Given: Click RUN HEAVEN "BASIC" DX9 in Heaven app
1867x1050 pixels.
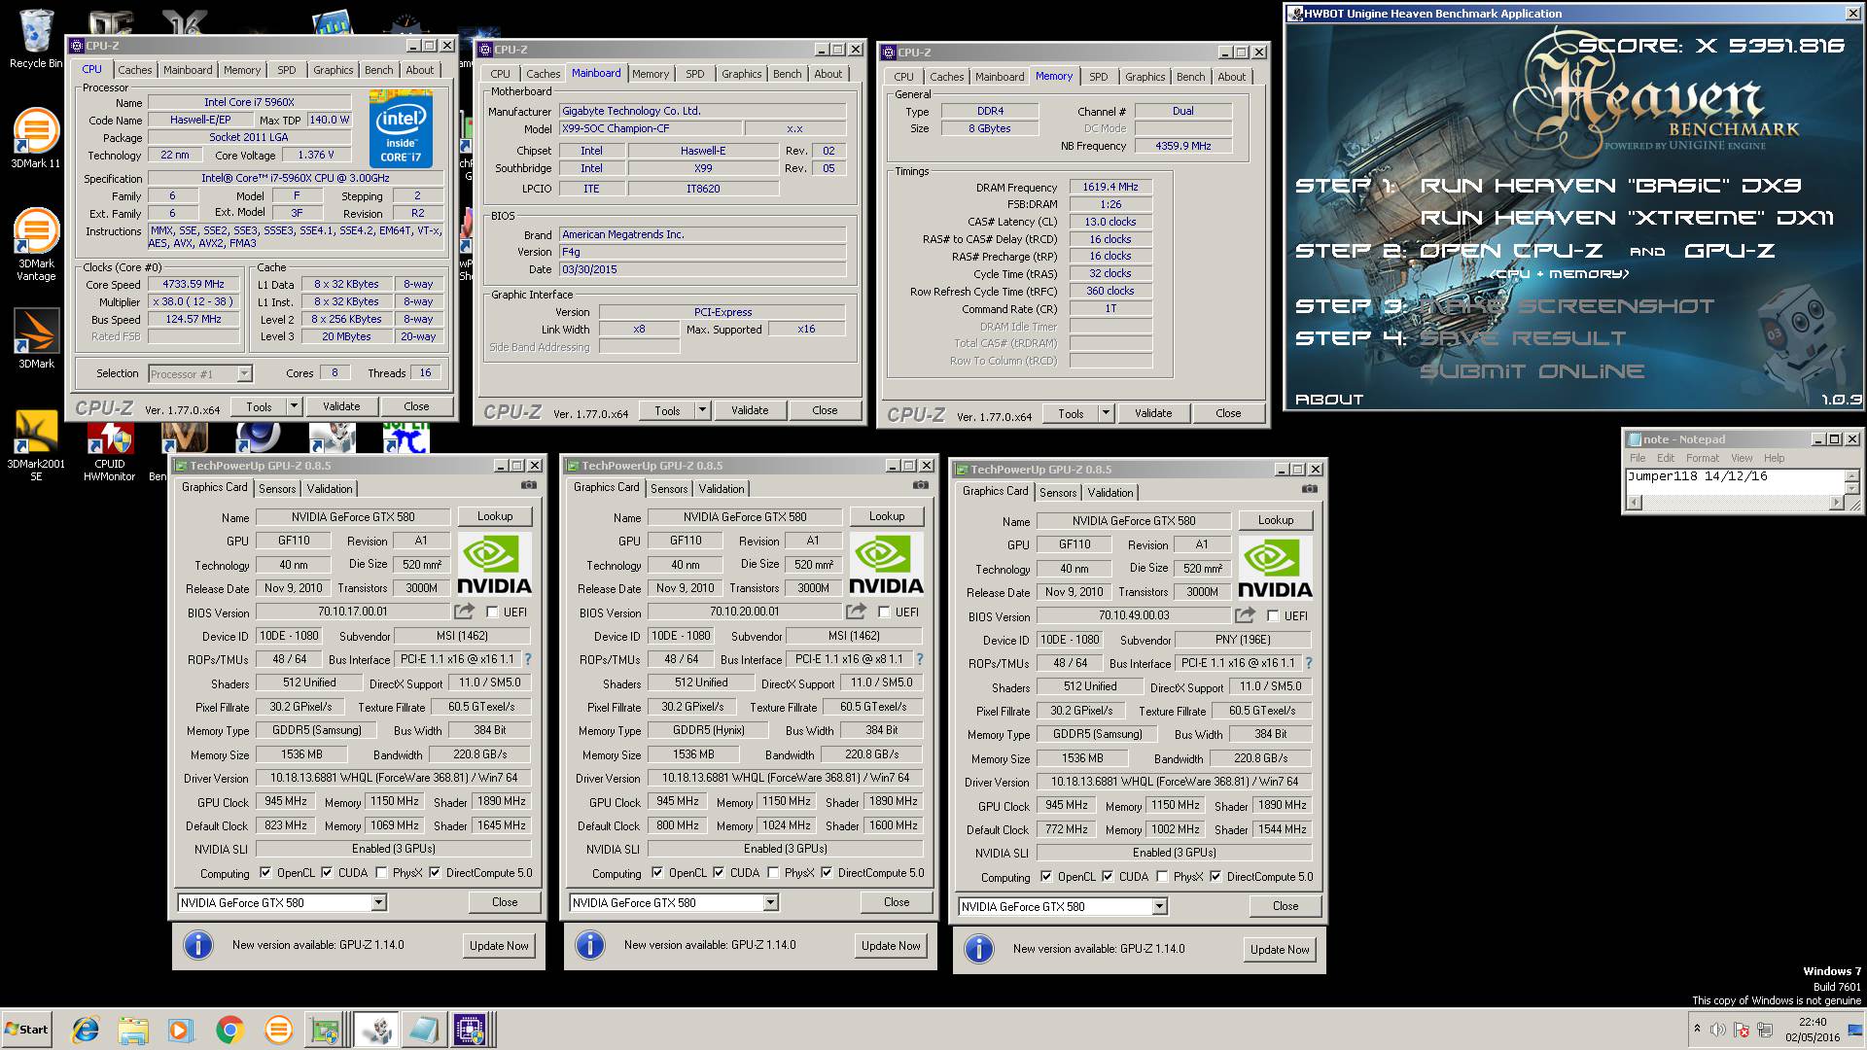Looking at the screenshot, I should coord(1610,186).
